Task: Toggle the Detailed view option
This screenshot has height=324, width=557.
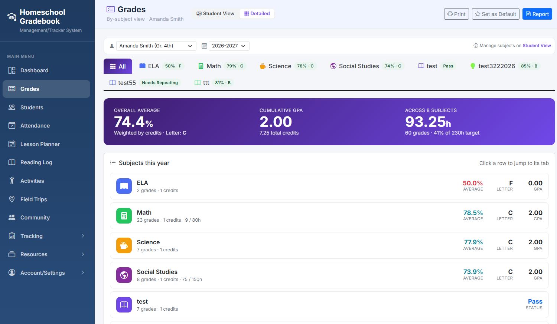Action: coord(257,14)
